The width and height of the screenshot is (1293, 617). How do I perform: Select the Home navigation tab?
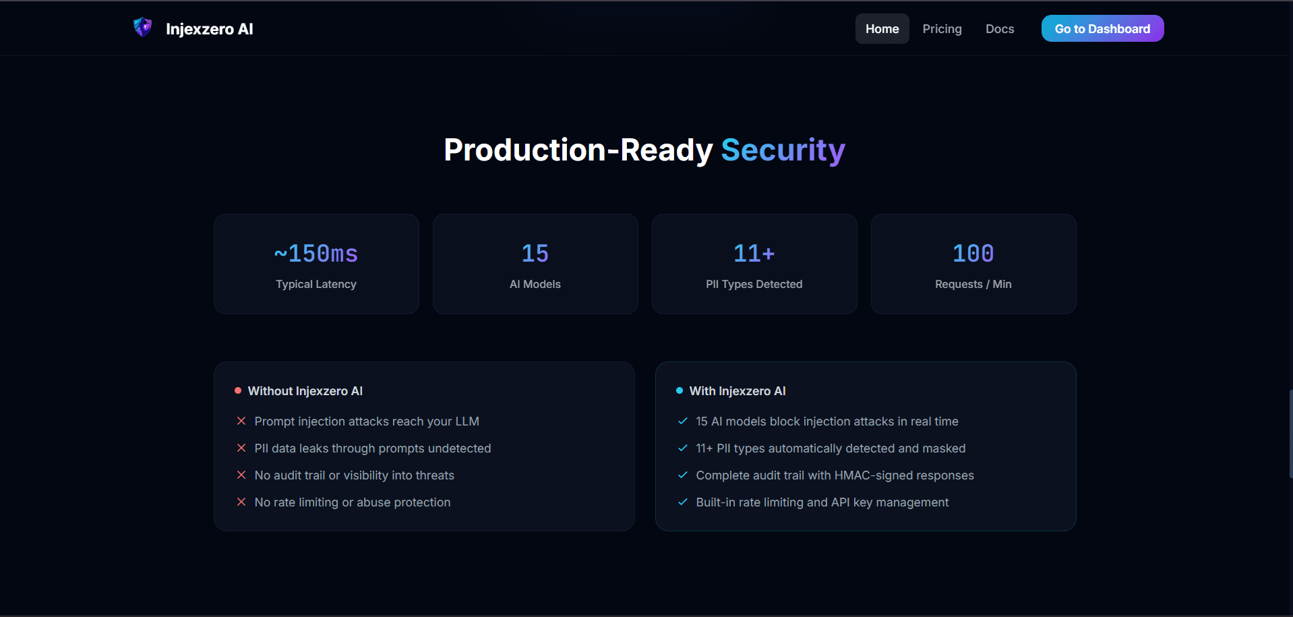tap(882, 28)
